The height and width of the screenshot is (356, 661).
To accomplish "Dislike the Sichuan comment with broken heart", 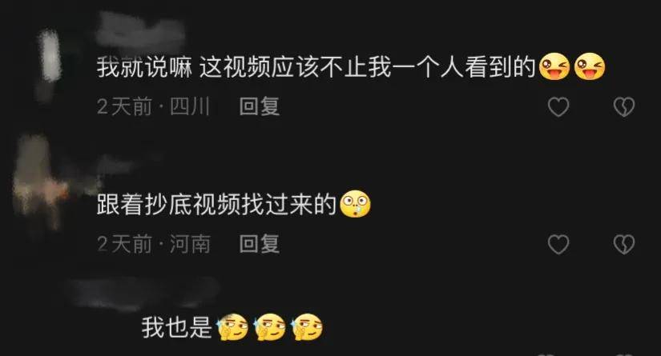I will point(624,107).
